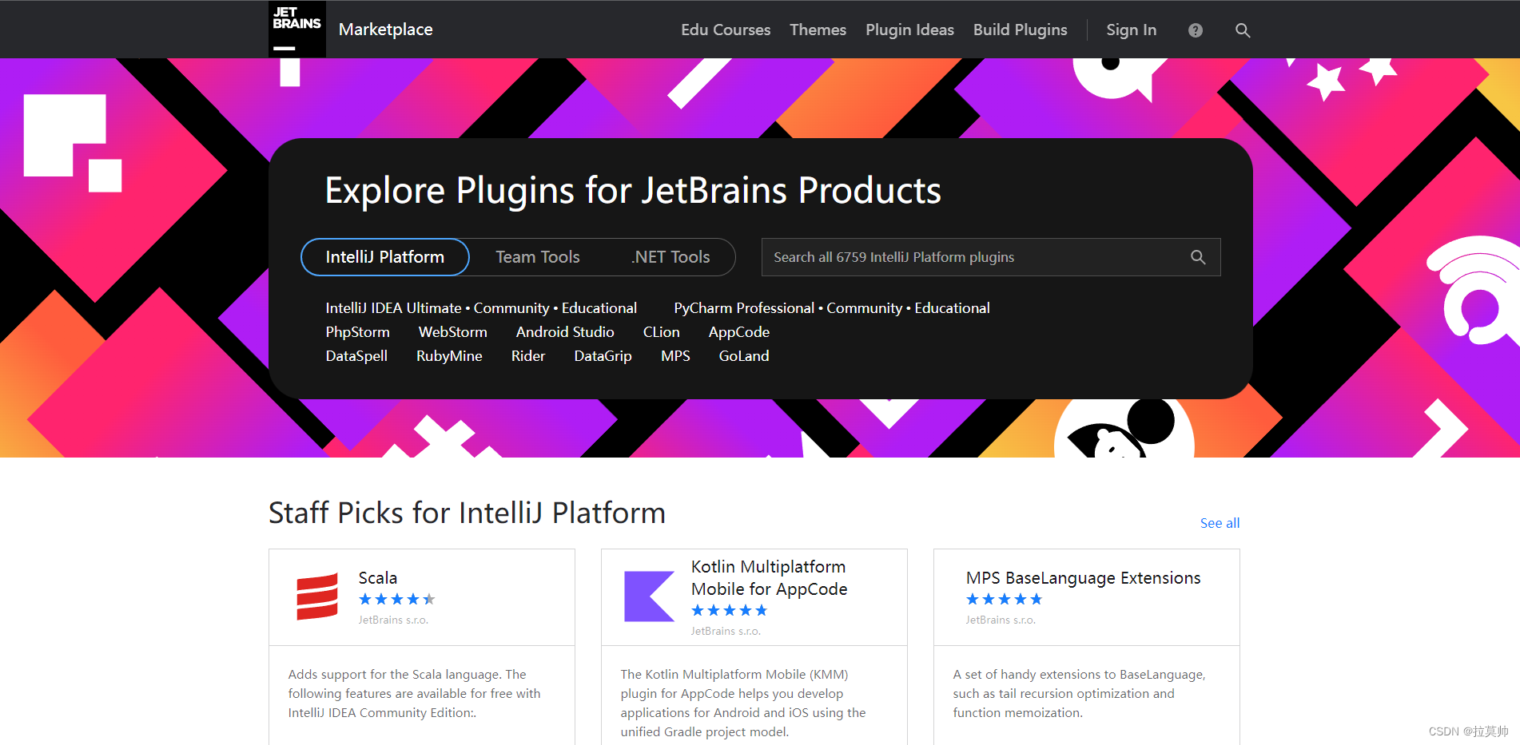Select the IntelliJ Platform tab
This screenshot has width=1520, height=745.
tap(384, 257)
